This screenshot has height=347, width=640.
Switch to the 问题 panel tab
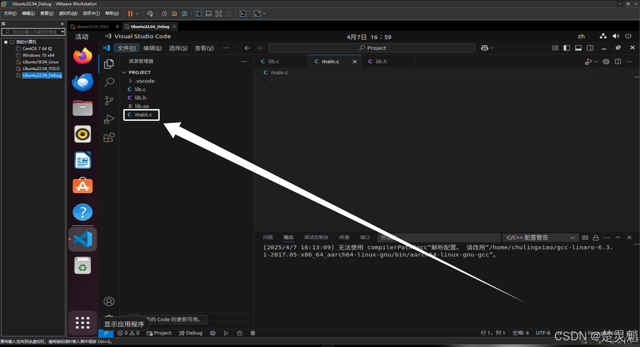click(268, 237)
